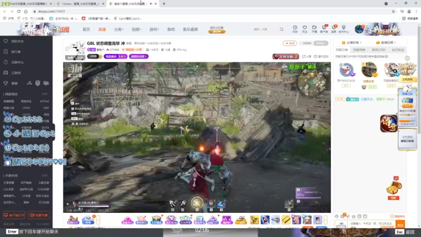The height and width of the screenshot is (237, 421).
Task: Reload the Douyu page
Action: [x=19, y=11]
